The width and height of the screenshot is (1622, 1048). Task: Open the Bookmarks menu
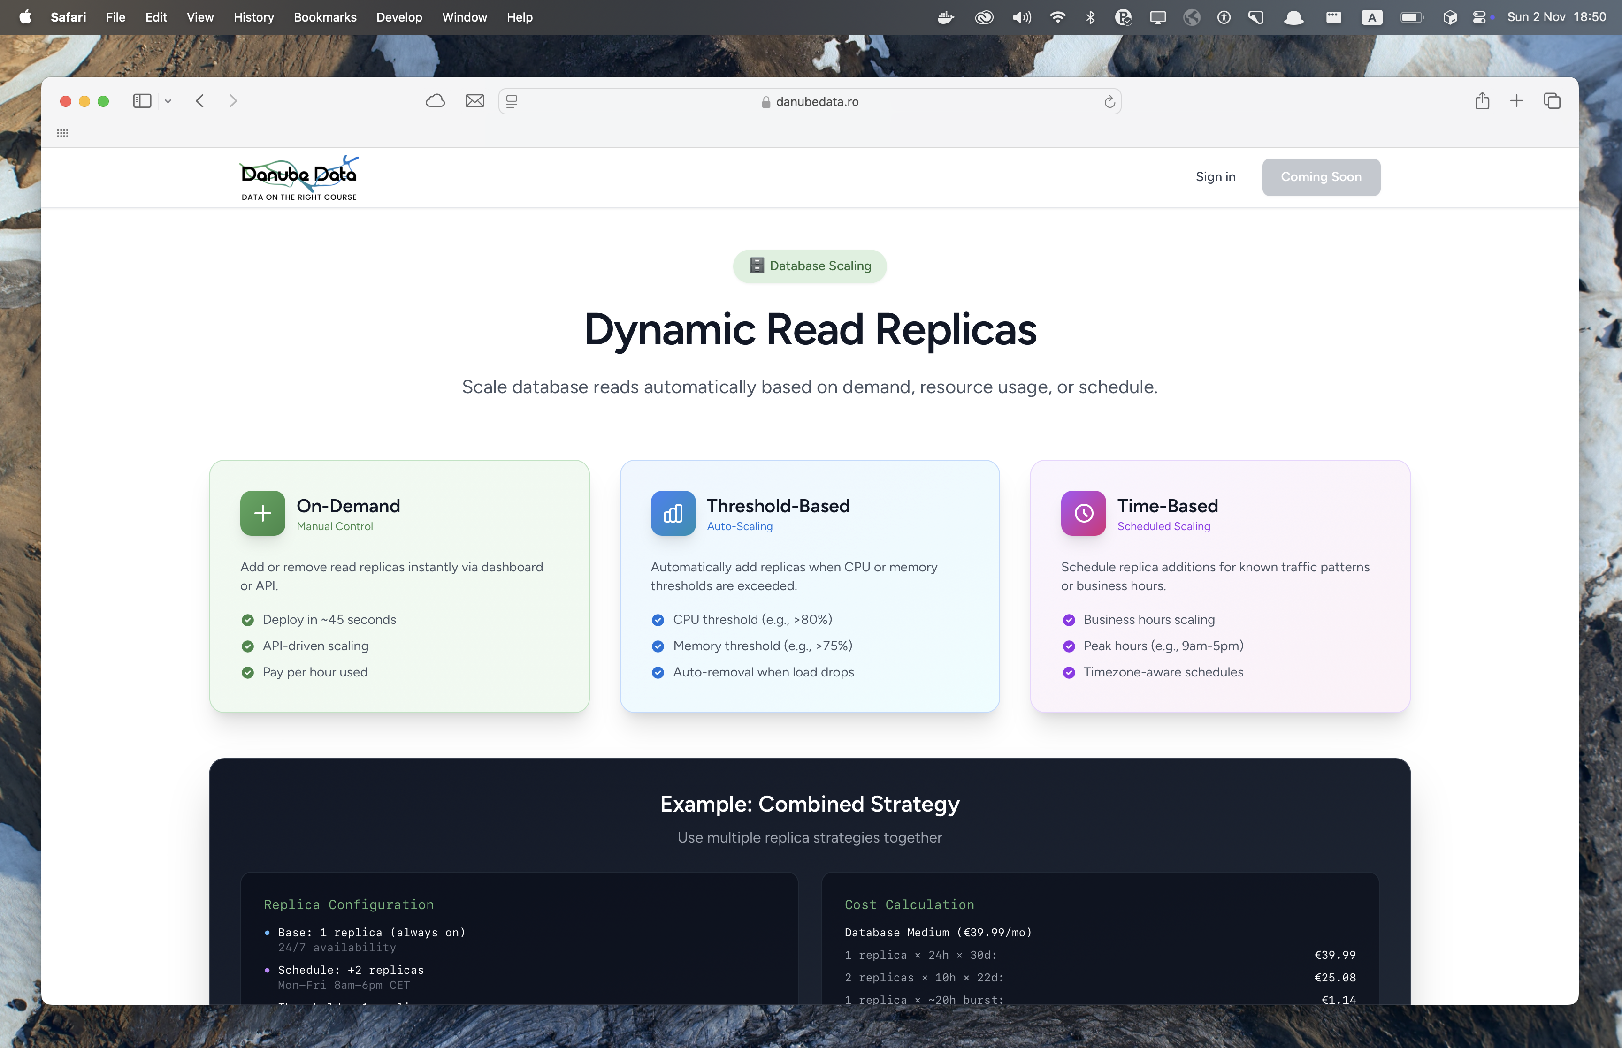coord(325,17)
